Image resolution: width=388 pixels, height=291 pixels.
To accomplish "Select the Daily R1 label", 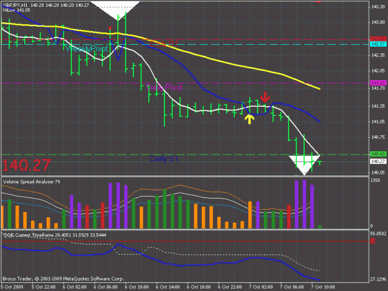I will [164, 44].
